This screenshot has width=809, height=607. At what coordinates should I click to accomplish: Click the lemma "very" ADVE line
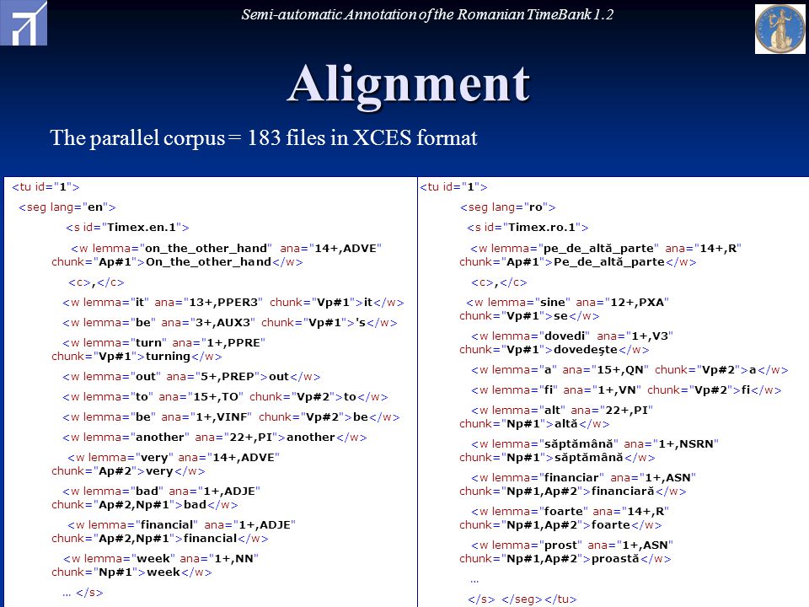(x=174, y=457)
